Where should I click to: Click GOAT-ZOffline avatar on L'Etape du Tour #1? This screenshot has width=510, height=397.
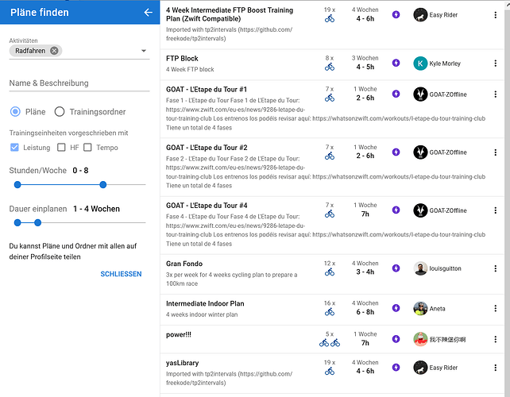click(x=420, y=94)
